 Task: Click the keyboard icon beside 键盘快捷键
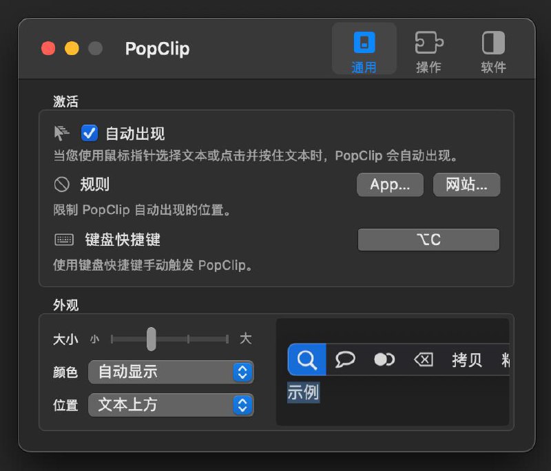click(64, 240)
